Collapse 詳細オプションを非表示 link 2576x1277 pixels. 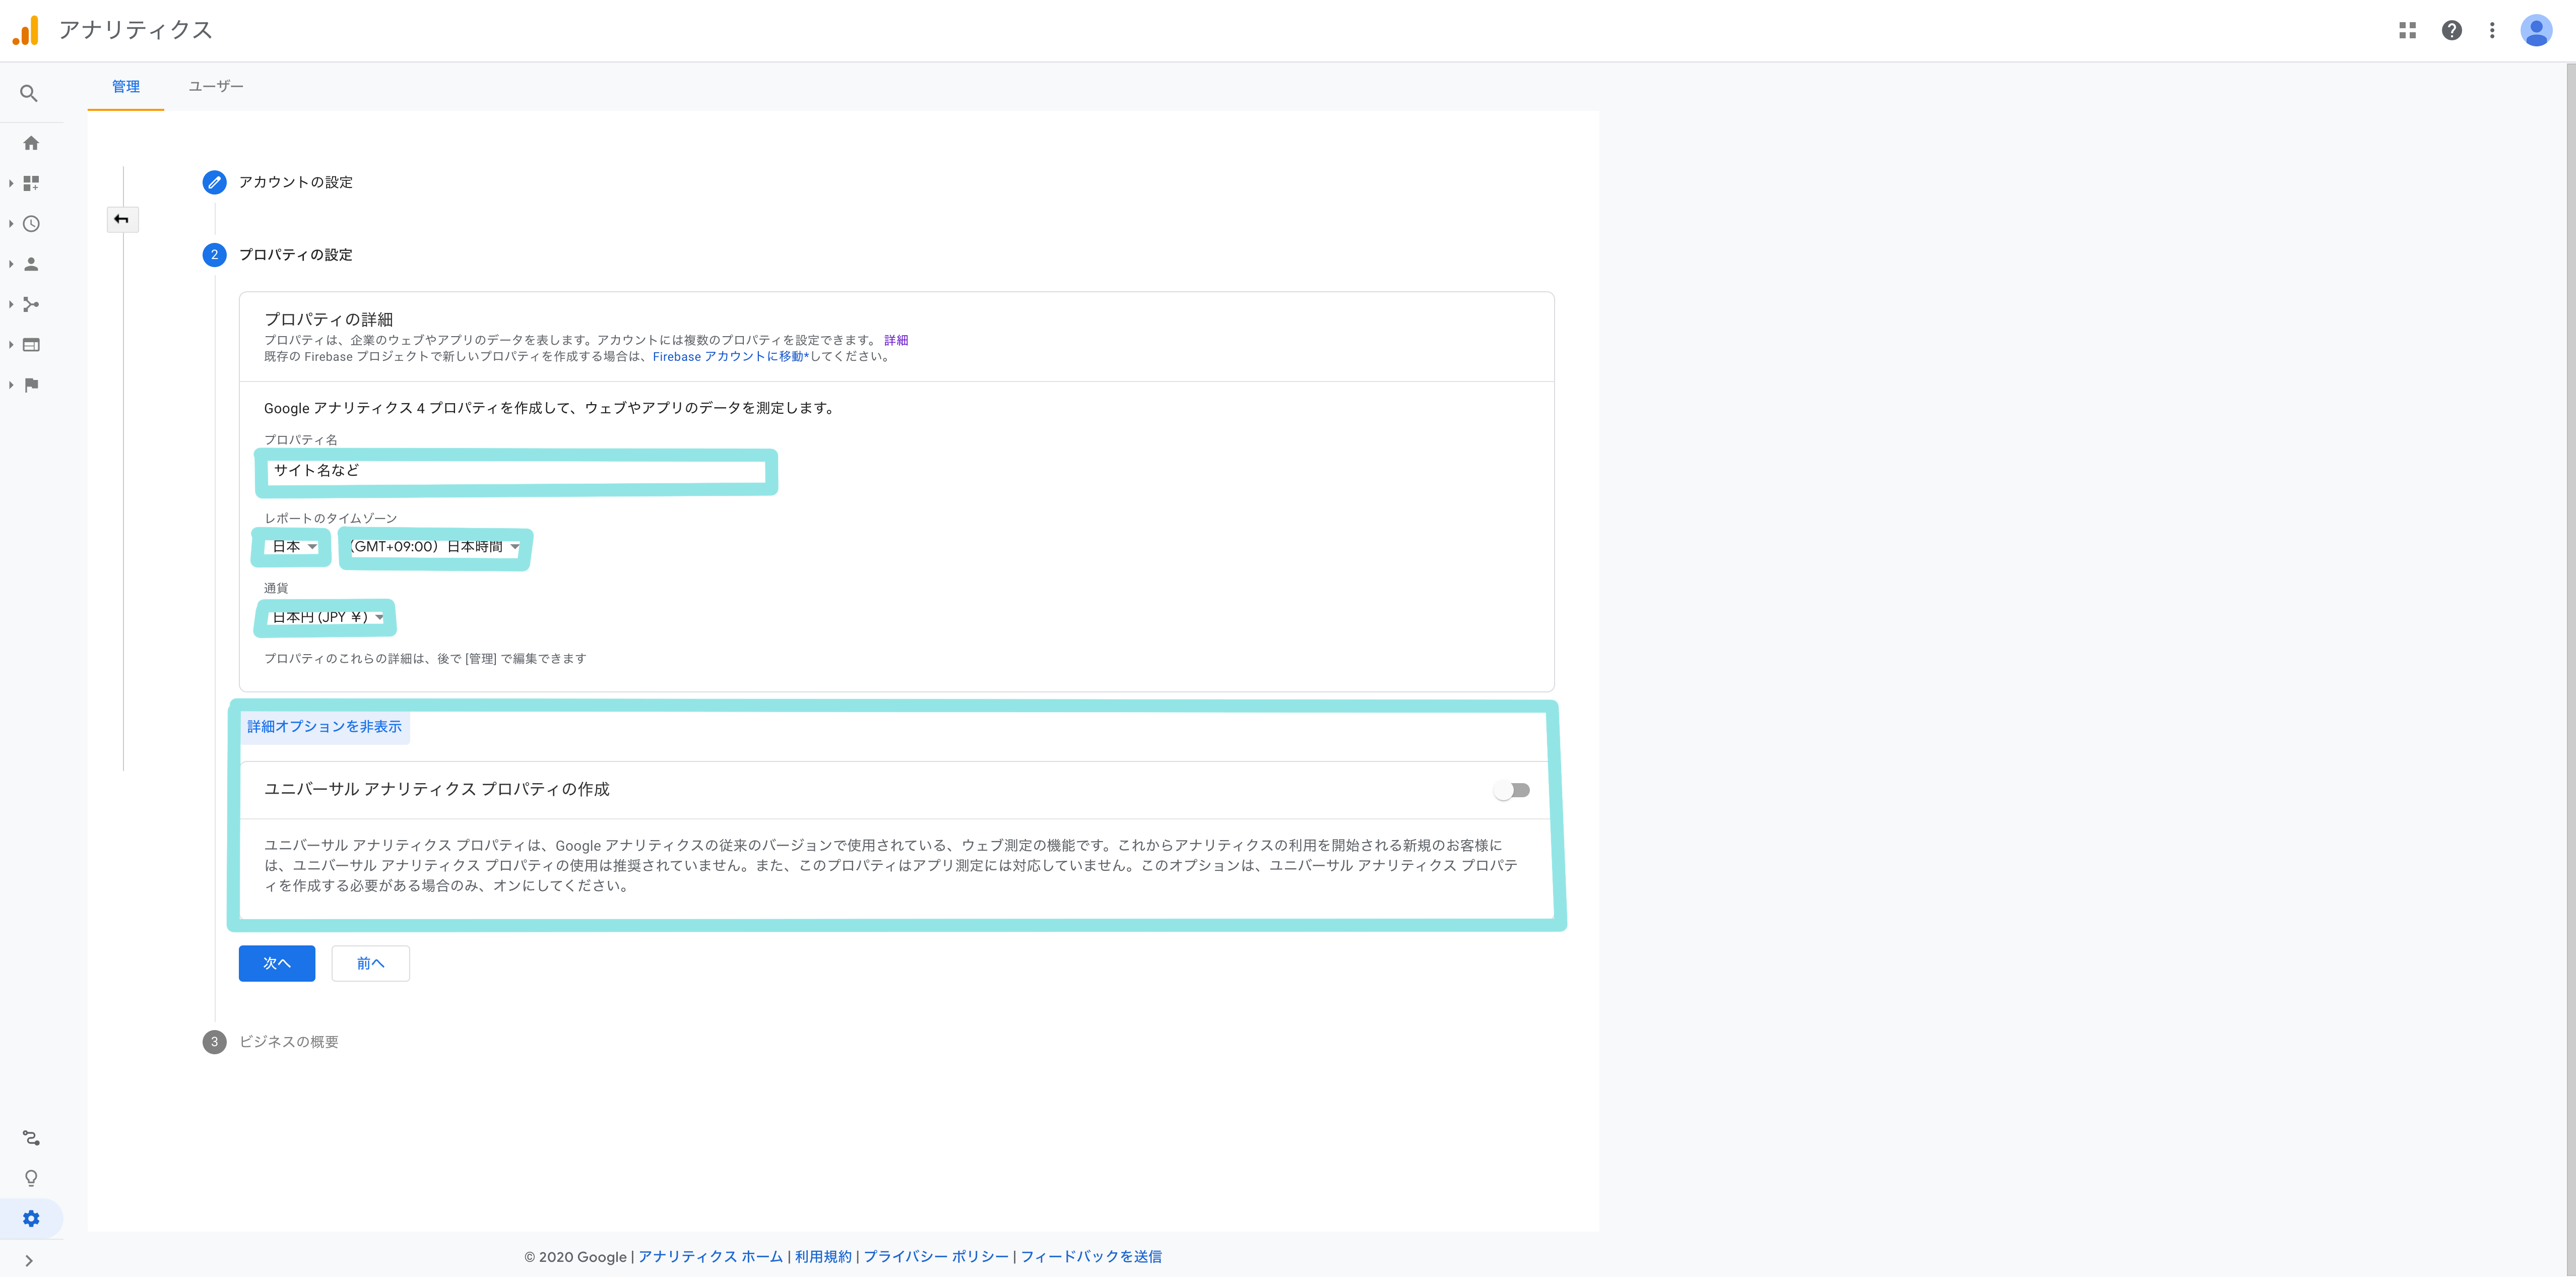(x=324, y=726)
